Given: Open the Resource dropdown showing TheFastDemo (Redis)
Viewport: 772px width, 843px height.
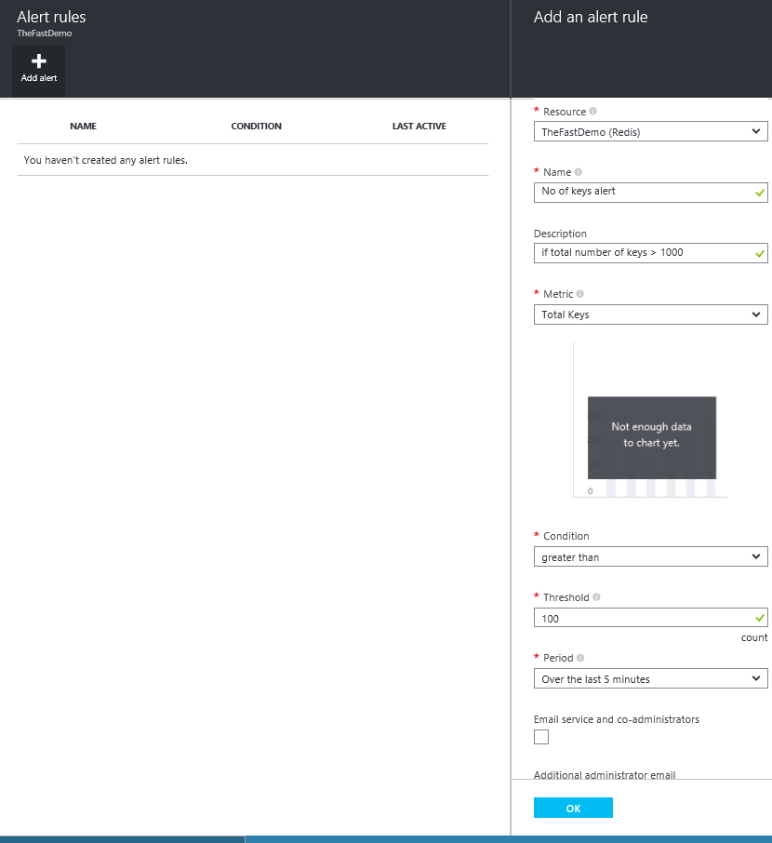Looking at the screenshot, I should click(x=650, y=132).
